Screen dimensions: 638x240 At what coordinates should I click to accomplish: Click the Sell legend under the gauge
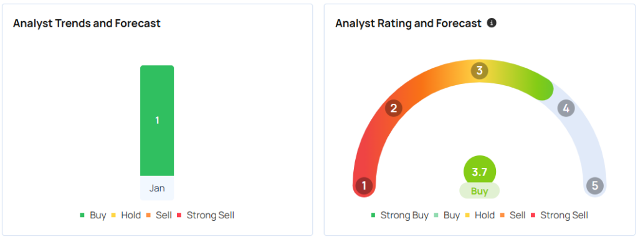[513, 215]
